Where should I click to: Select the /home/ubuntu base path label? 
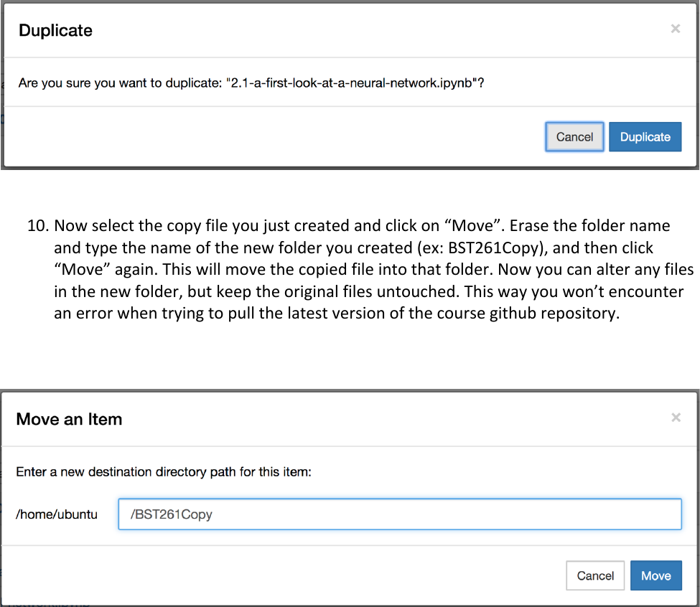(x=57, y=514)
